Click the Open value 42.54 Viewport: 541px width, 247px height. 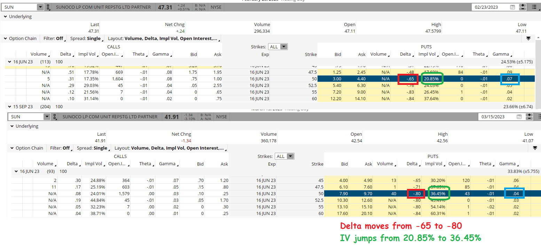[x=356, y=141]
